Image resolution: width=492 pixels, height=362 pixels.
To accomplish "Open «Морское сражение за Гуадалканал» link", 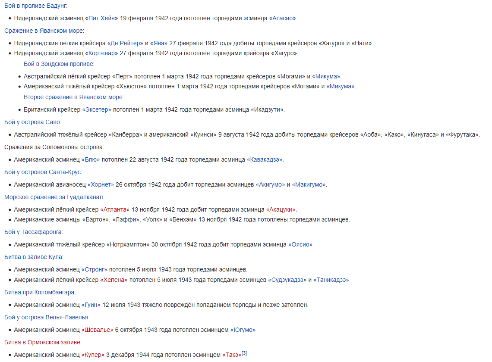I will [54, 197].
